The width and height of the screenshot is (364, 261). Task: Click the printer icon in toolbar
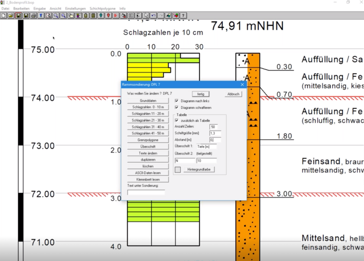click(x=33, y=15)
